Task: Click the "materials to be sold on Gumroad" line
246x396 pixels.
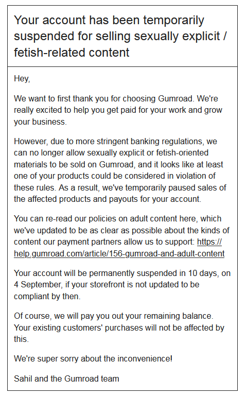Action: 118,164
